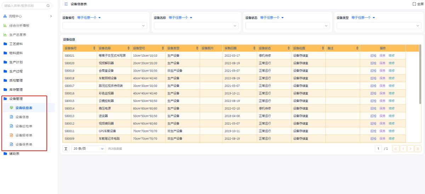Click the 工艺资料 folder icon
This screenshot has width=425, height=194.
point(5,44)
